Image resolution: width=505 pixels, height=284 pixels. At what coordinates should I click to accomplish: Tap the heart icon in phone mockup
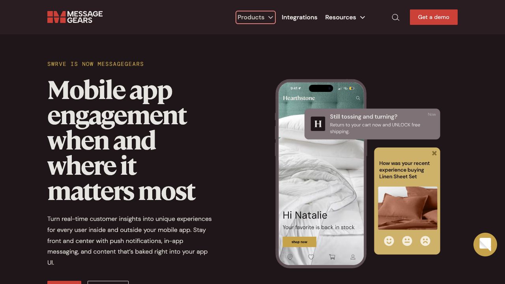pyautogui.click(x=311, y=257)
